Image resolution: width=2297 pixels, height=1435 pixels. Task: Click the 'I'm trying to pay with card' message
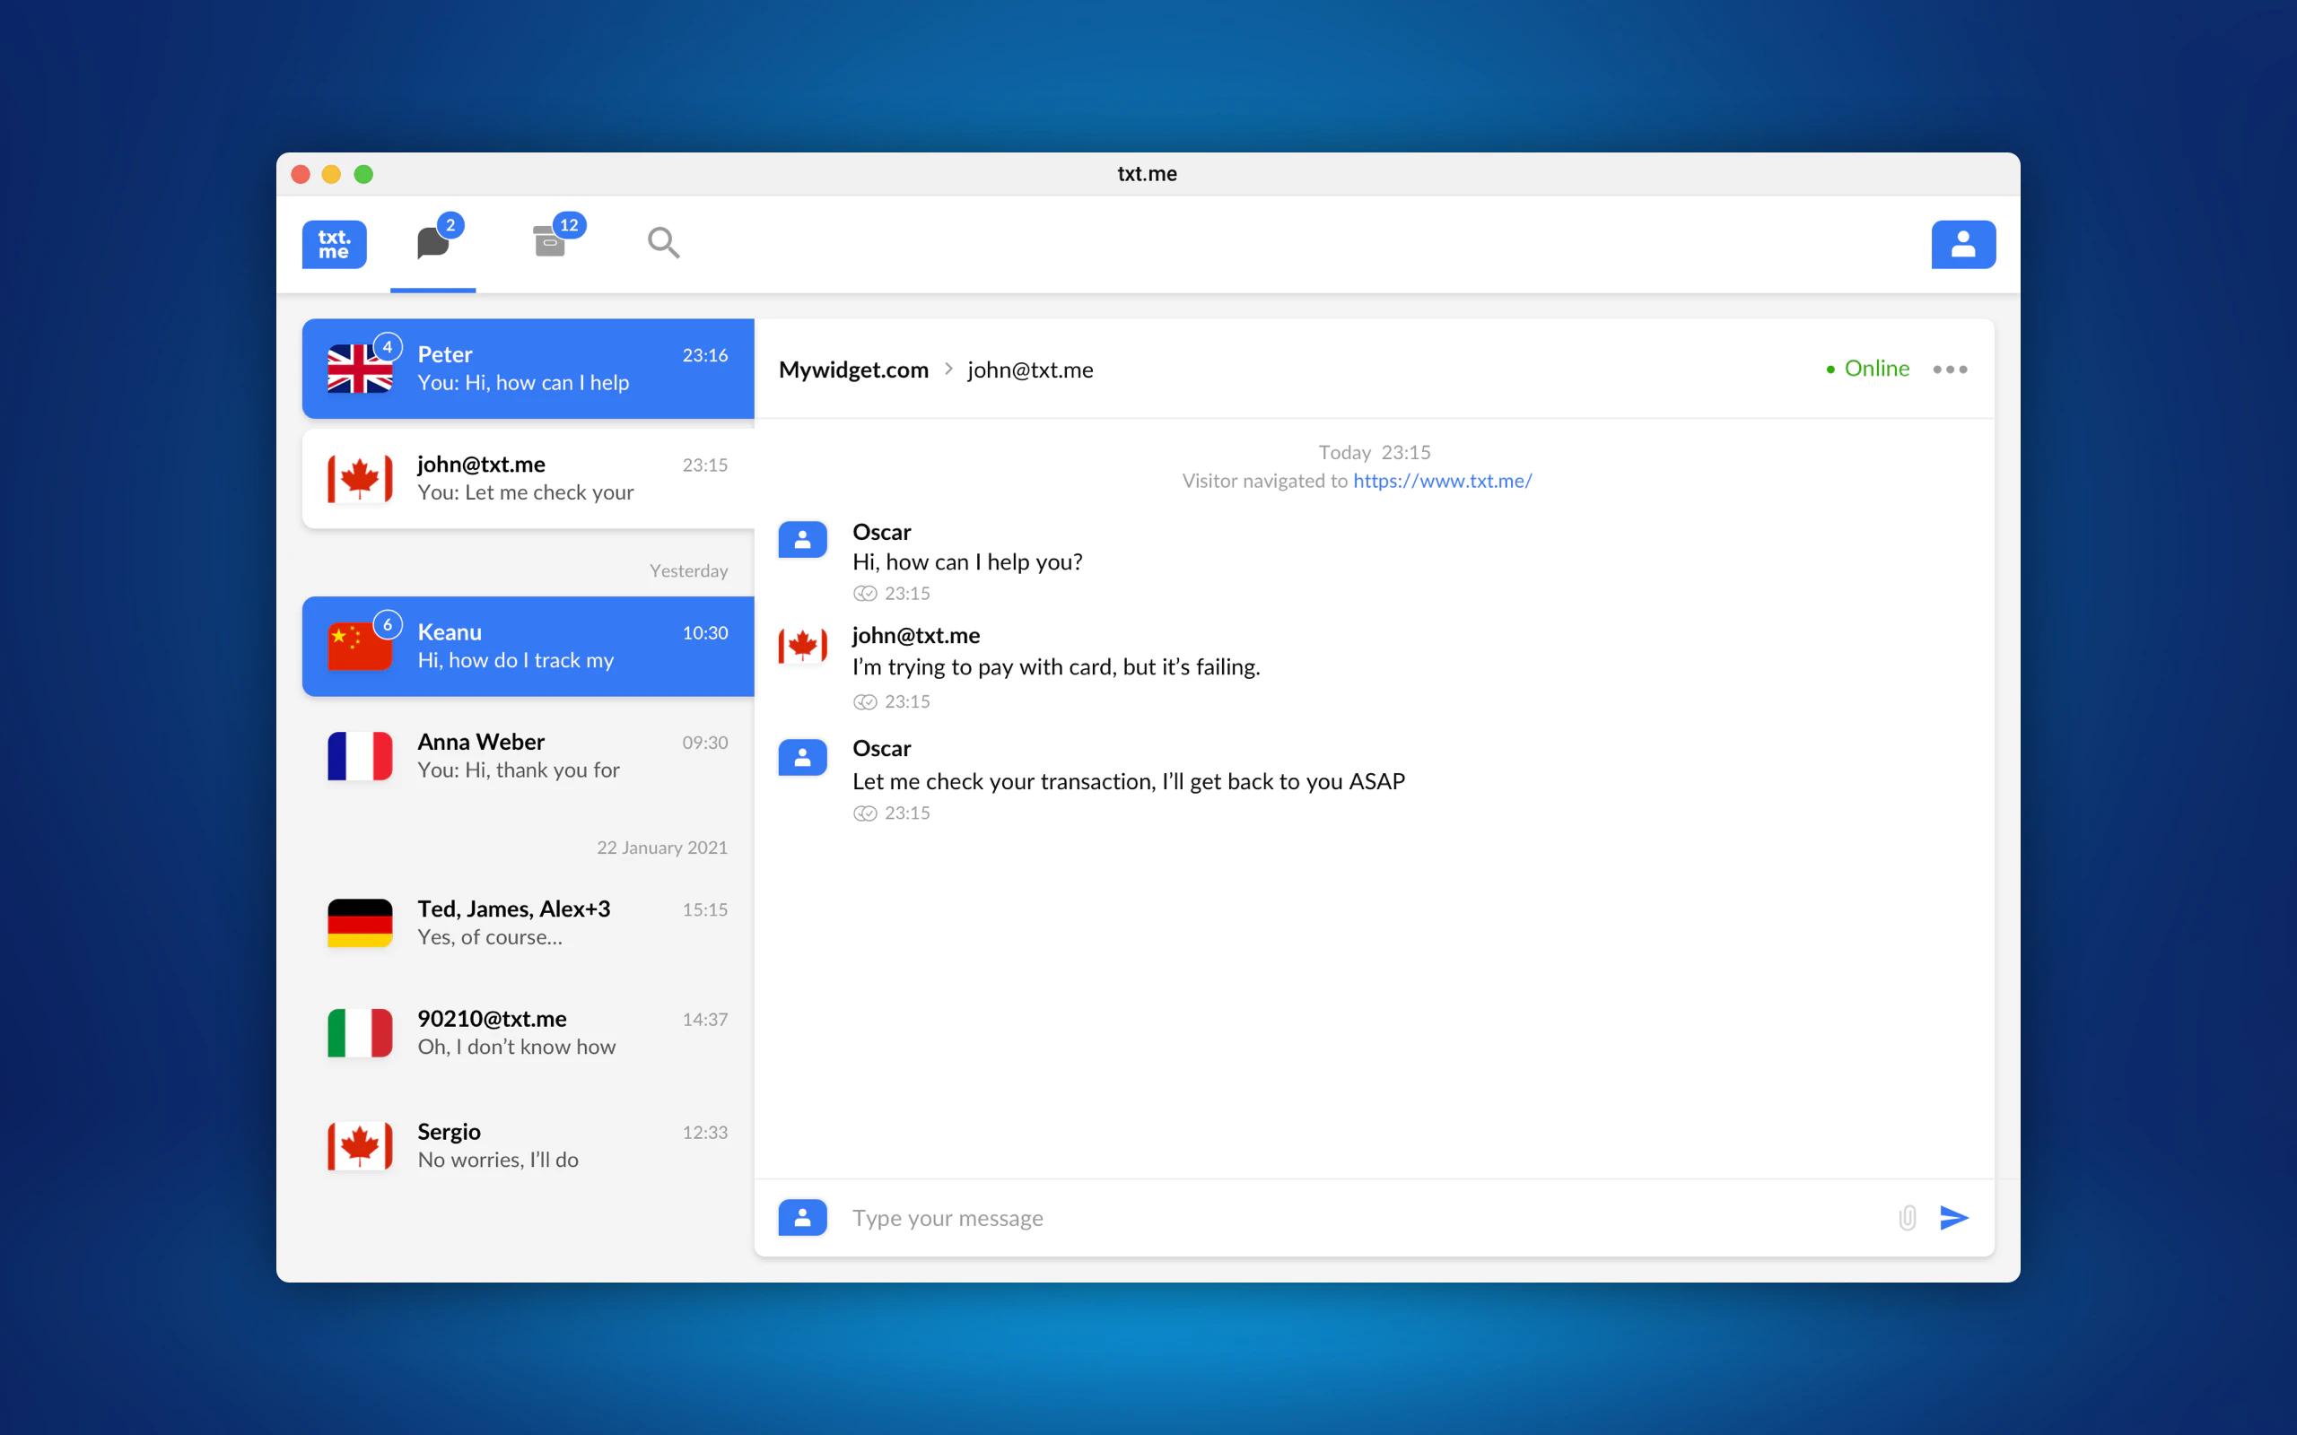tap(1055, 667)
